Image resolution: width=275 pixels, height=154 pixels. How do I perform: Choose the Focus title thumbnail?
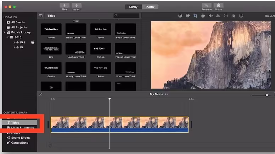pyautogui.click(x=101, y=29)
